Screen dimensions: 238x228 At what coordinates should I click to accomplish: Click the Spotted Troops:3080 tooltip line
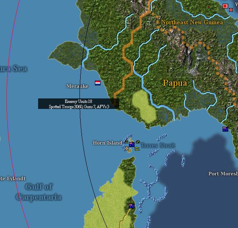point(79,107)
